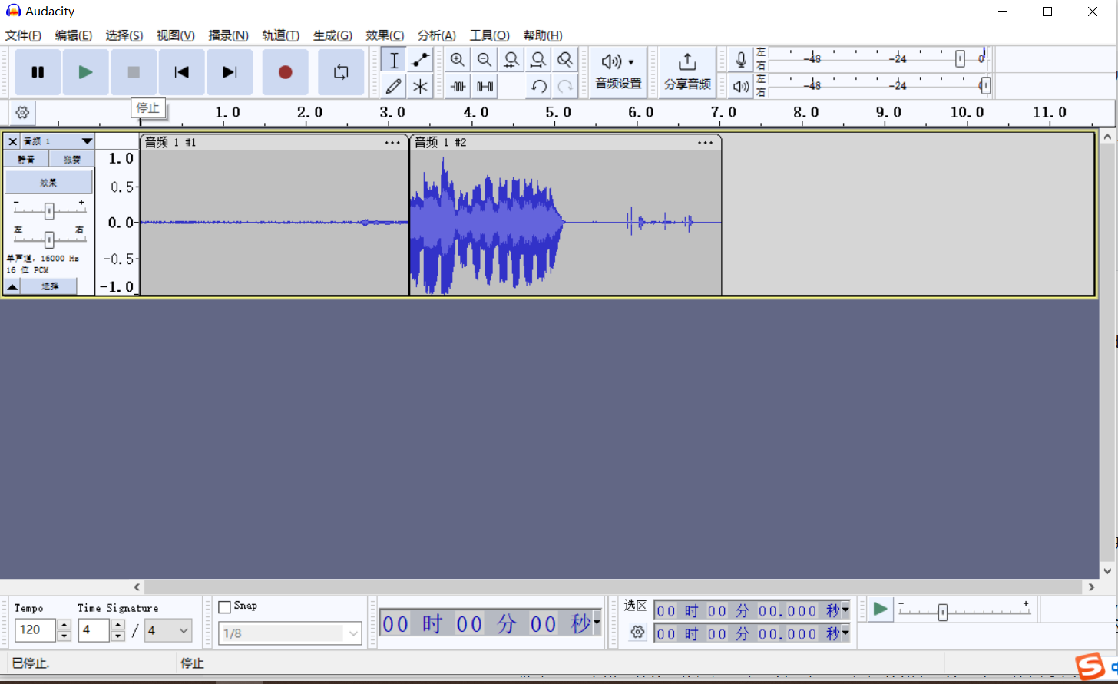Open the 视图(V) menu
Image resolution: width=1118 pixels, height=684 pixels.
pos(176,35)
